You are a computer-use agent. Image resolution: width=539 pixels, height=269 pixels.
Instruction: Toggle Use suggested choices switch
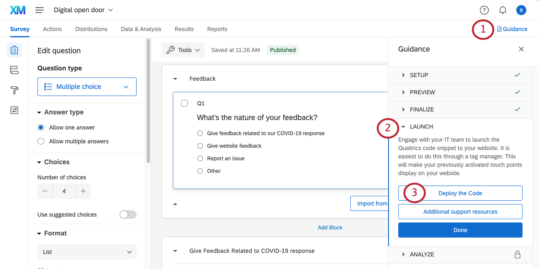point(128,215)
